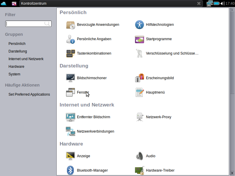Screen dimensions: 235x176
Task: Open Verschlüsselung und Schlüssel settings
Action: click(172, 53)
